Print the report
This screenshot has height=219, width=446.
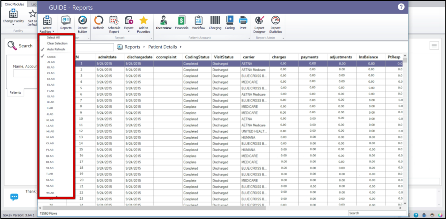coord(243,23)
